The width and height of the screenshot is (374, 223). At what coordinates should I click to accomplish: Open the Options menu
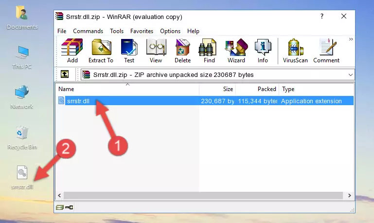170,31
